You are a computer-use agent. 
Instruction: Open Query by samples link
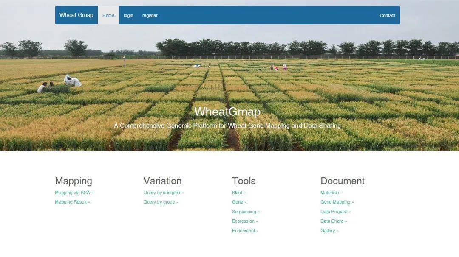(163, 193)
